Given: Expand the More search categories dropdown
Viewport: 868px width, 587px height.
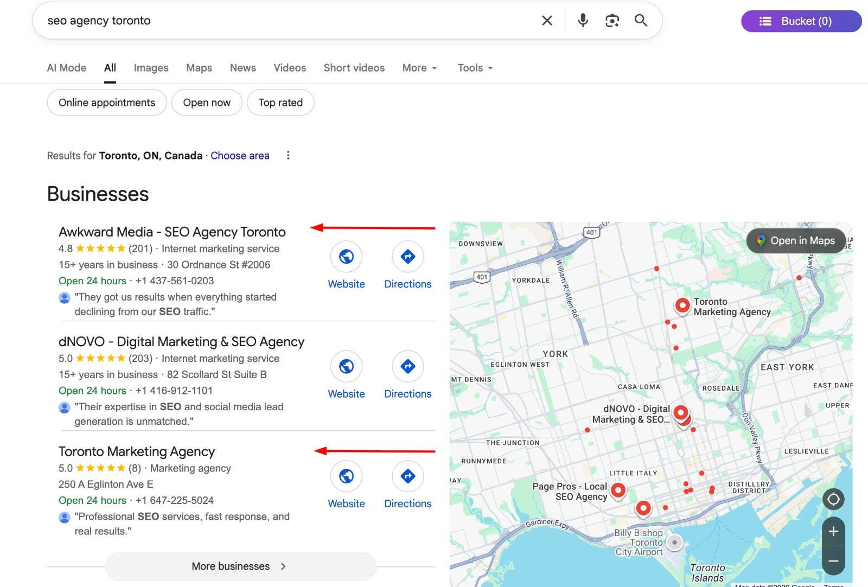Looking at the screenshot, I should [419, 68].
